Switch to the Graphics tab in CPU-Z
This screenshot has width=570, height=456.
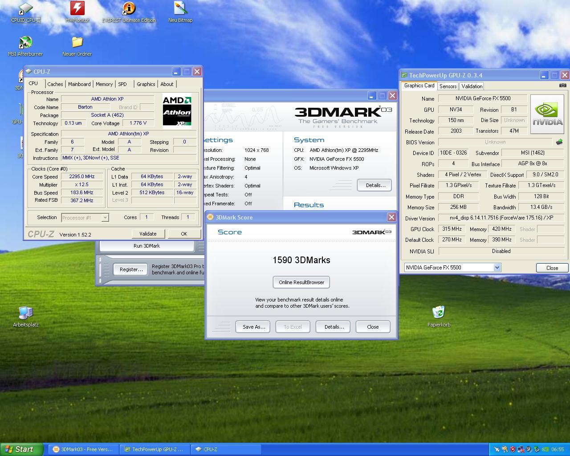coord(146,84)
